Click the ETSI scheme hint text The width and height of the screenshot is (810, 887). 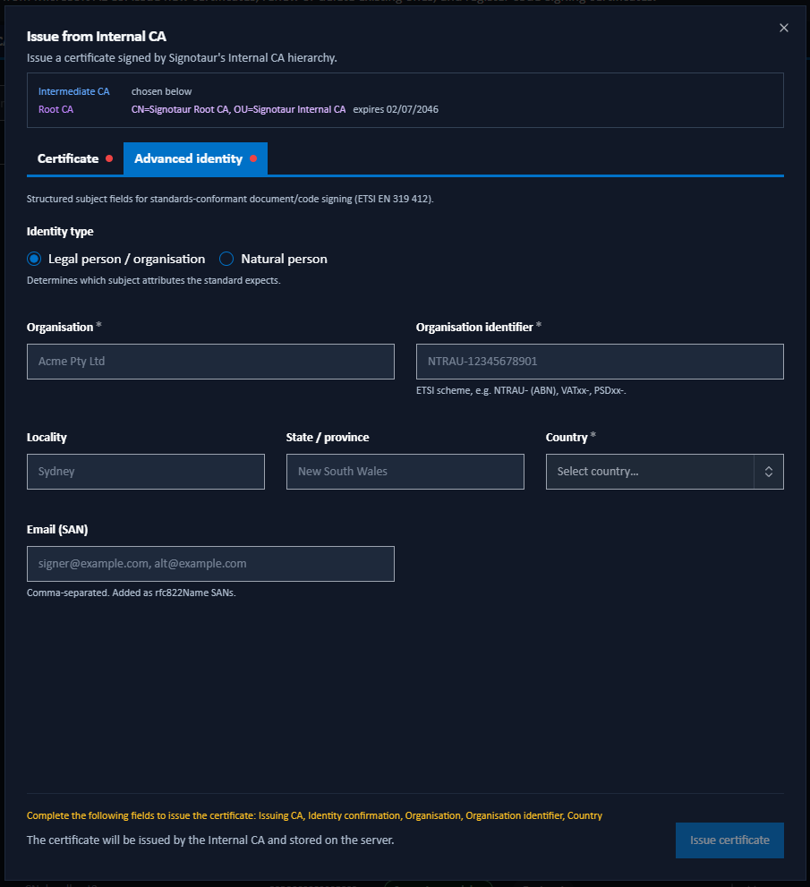coord(521,390)
